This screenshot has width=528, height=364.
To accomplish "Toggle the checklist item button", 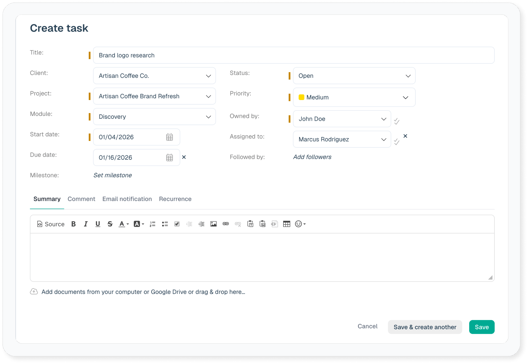I will click(177, 224).
